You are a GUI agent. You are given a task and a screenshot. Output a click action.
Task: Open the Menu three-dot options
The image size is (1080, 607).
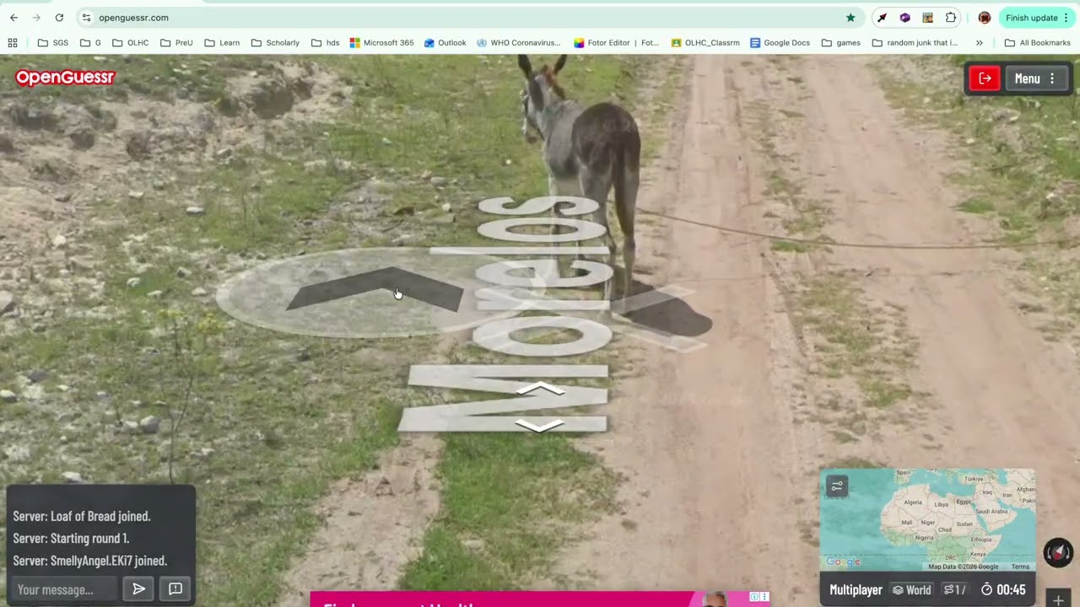pyautogui.click(x=1052, y=78)
